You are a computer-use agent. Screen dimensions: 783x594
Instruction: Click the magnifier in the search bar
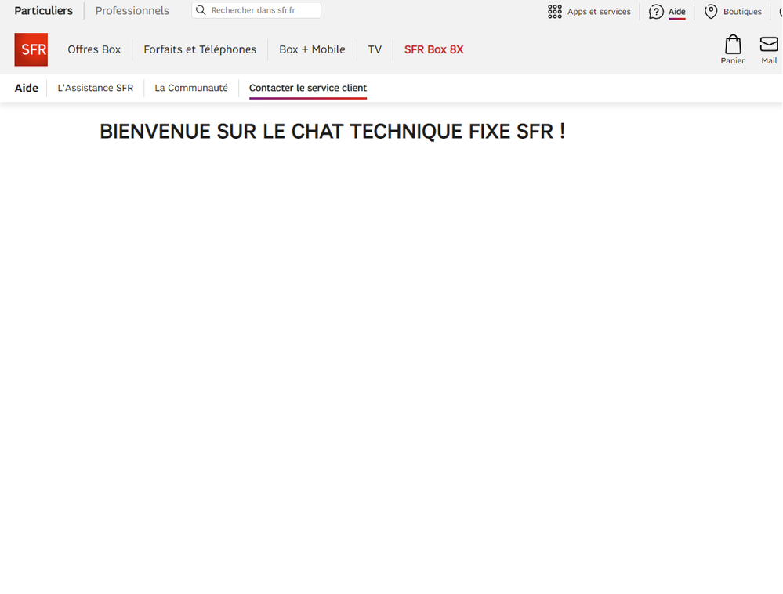pyautogui.click(x=201, y=10)
